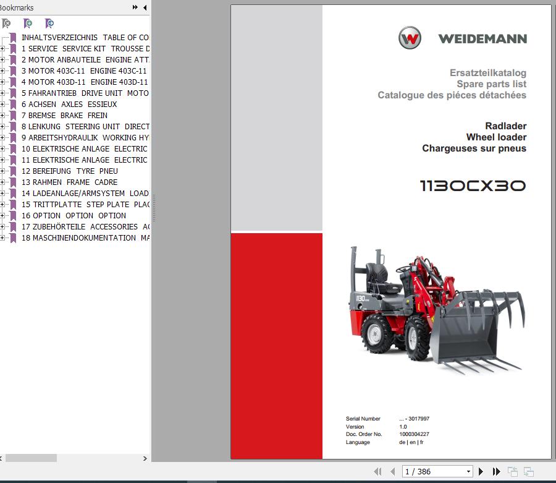Image resolution: width=556 pixels, height=483 pixels.
Task: Collapse the Bookmarks panel arrow
Action: pos(145,7)
